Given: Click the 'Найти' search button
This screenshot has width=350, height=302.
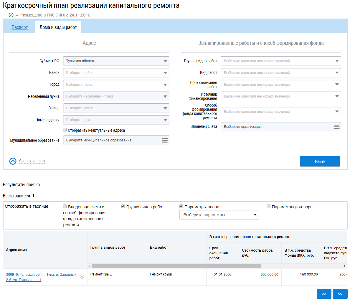Looking at the screenshot, I should pyautogui.click(x=320, y=161).
